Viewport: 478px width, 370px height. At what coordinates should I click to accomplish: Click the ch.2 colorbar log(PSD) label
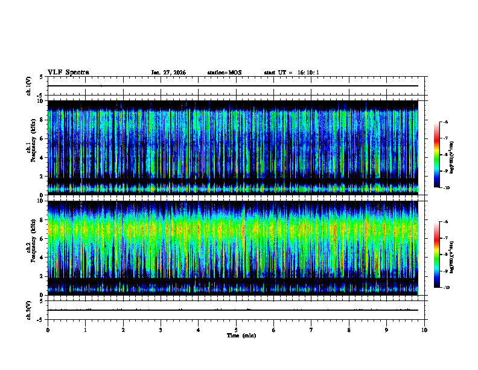452,257
